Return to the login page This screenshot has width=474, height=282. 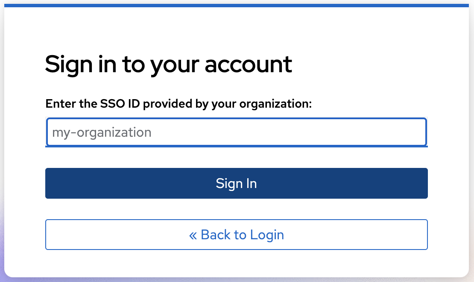(236, 235)
